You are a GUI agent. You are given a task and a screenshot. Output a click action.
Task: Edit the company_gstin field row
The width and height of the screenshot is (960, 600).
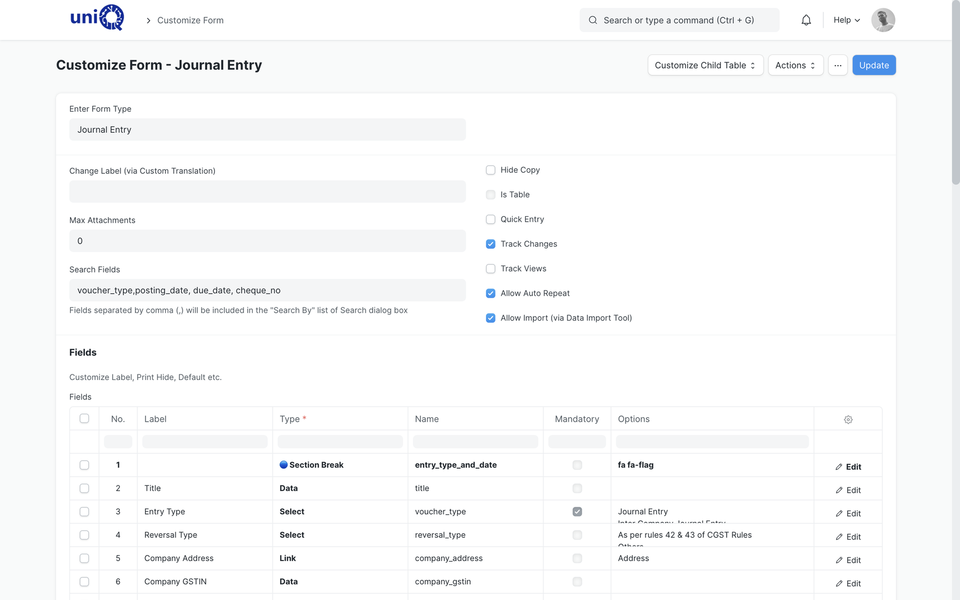[x=848, y=583]
